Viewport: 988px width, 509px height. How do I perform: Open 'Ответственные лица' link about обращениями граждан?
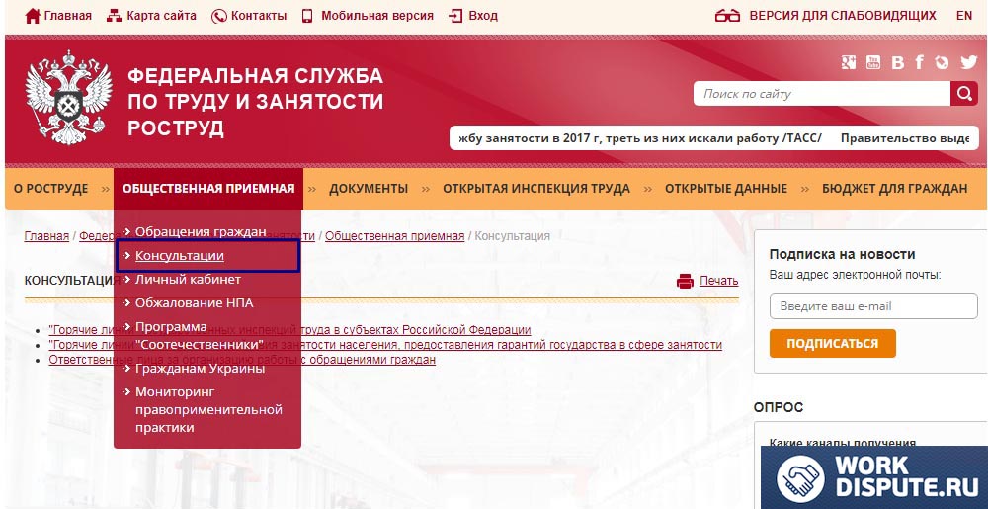(242, 360)
